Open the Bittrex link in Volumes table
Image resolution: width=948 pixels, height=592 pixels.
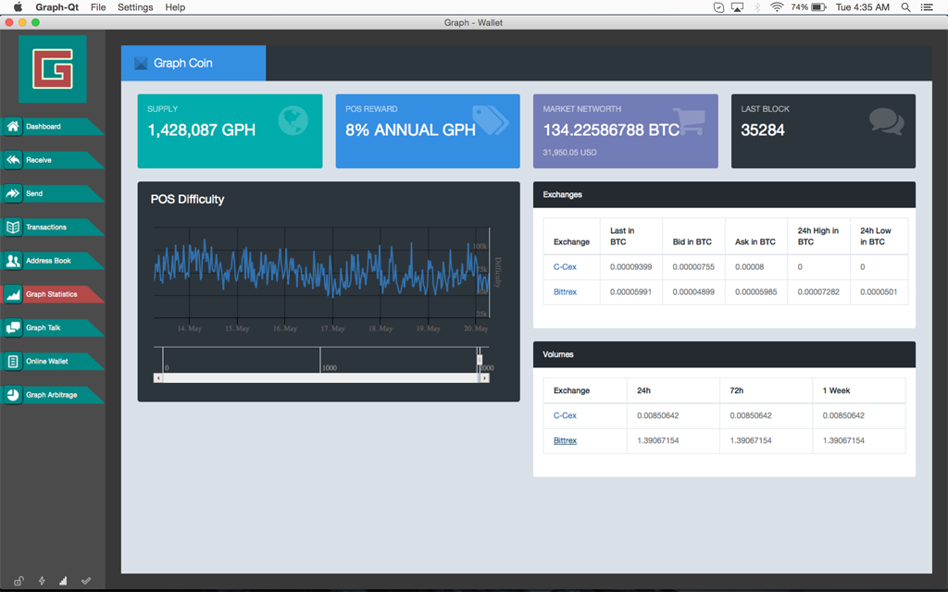point(565,440)
